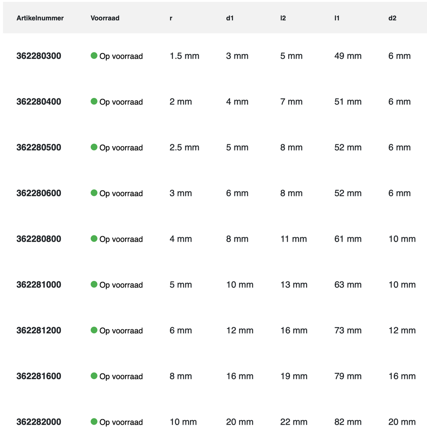Click the l1 column header
The height and width of the screenshot is (443, 427).
tap(337, 18)
